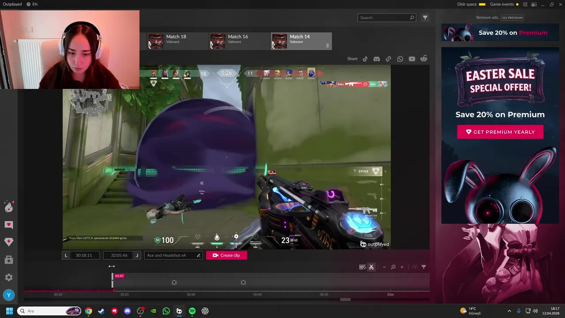Click the Game events status indicator
Viewport: 565px width, 318px height.
pyautogui.click(x=504, y=4)
